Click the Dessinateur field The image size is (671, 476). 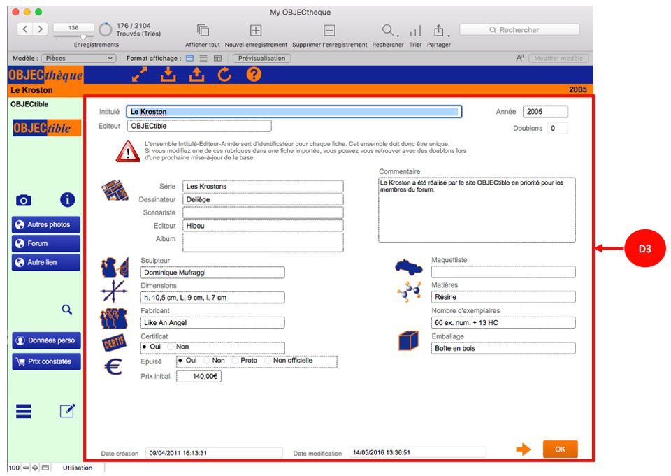(263, 199)
